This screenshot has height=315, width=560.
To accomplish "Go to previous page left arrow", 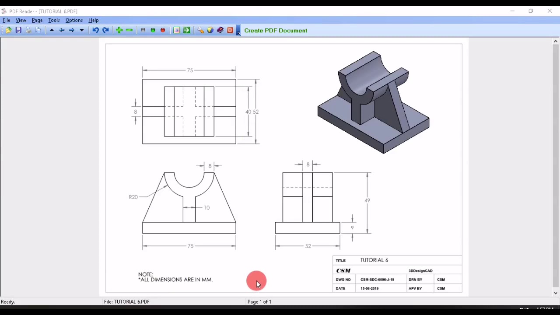I will [62, 30].
